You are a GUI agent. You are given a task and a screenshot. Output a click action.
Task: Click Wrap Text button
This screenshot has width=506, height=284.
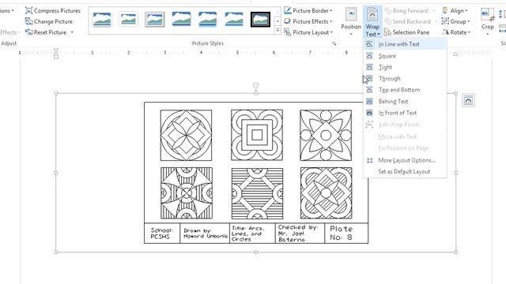tap(372, 21)
